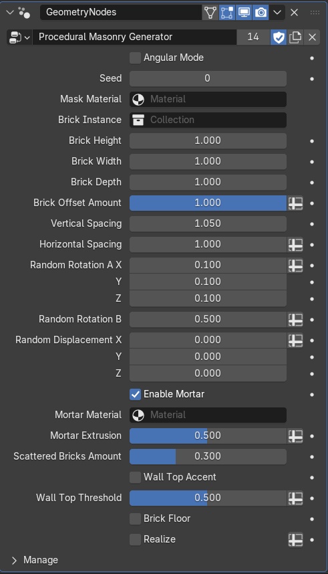Disable the Enable Mortar checkbox
The width and height of the screenshot is (328, 574).
136,394
